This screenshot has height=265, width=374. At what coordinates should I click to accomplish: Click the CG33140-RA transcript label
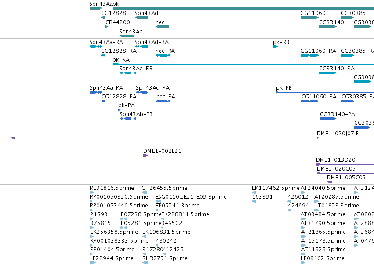coord(337,69)
